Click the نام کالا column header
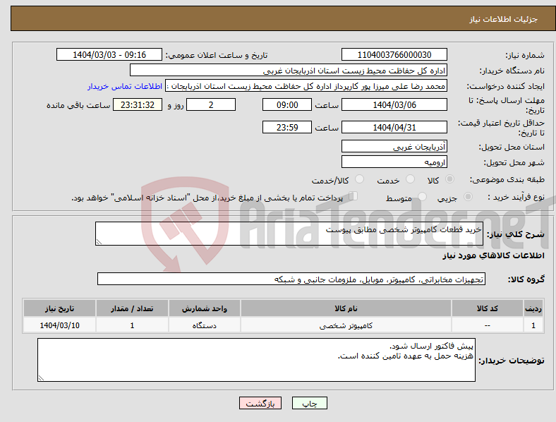This screenshot has height=422, width=556. click(346, 308)
